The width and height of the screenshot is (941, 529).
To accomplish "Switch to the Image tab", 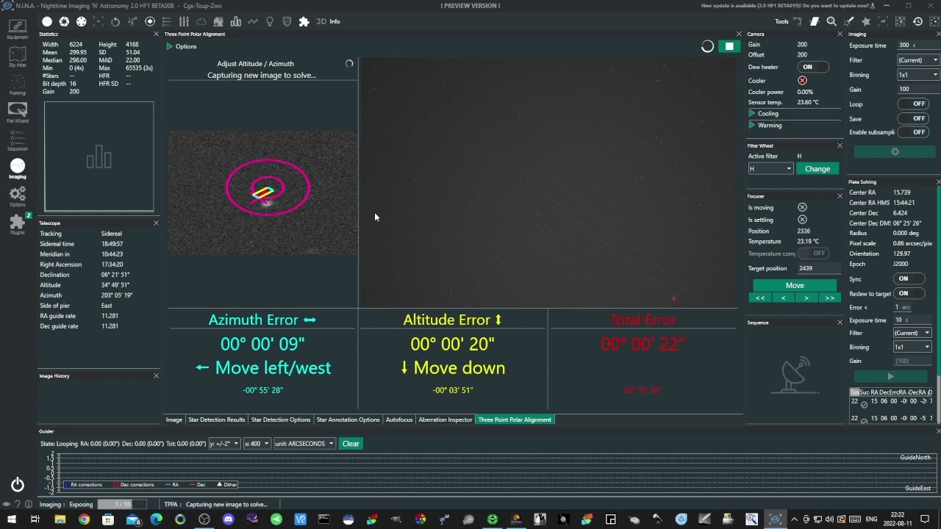I will [174, 420].
